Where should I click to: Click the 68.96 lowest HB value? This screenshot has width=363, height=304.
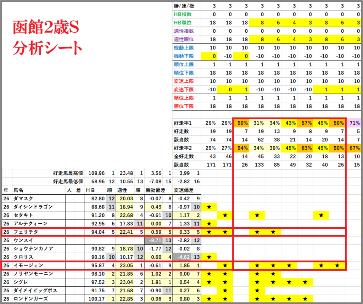click(x=98, y=181)
